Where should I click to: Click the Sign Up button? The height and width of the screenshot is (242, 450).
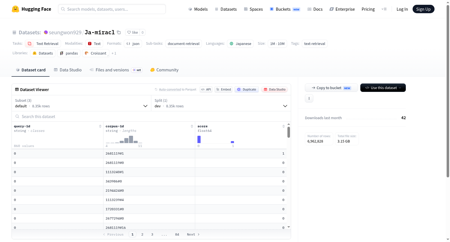[423, 9]
